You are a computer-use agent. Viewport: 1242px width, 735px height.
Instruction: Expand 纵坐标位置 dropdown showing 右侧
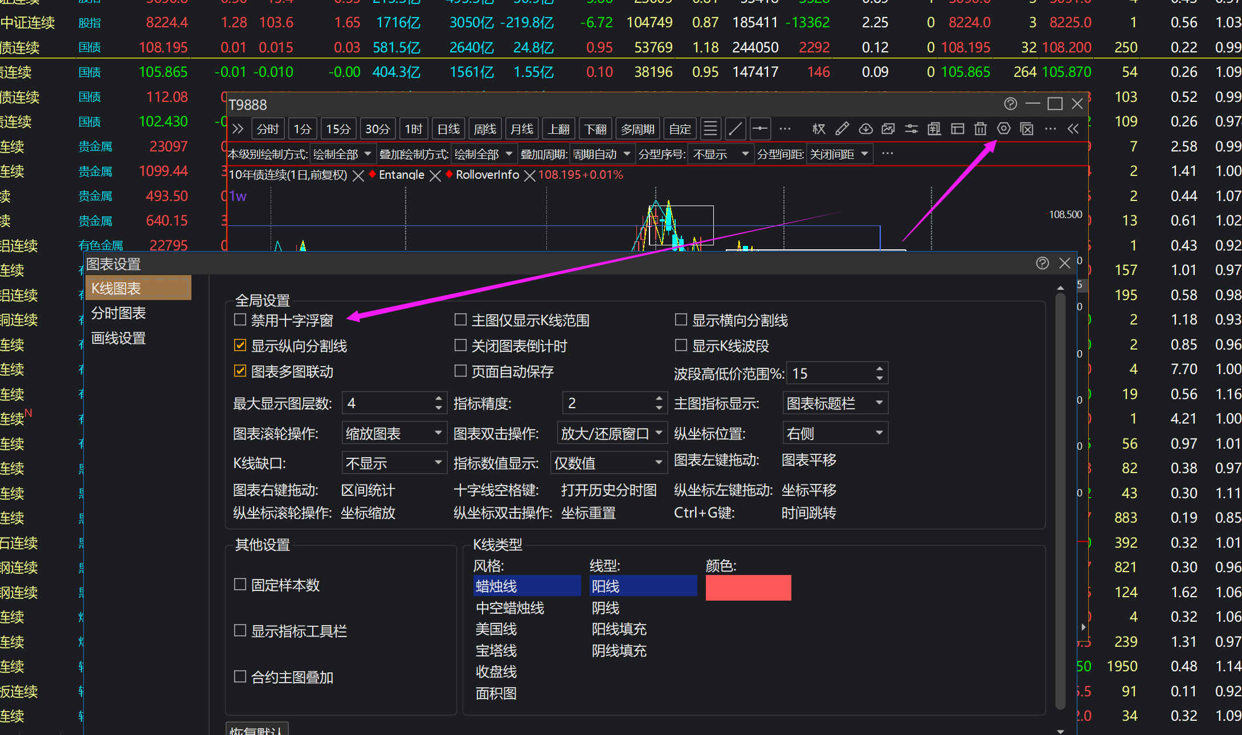coord(835,433)
